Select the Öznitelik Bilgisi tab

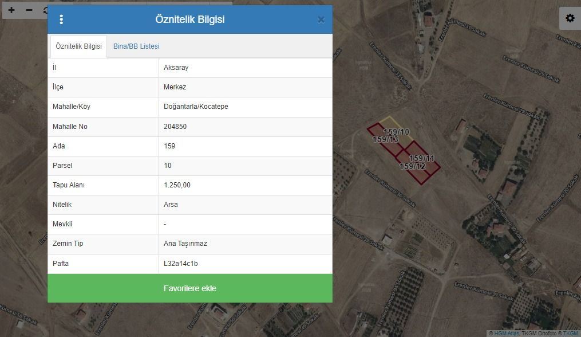(x=78, y=46)
